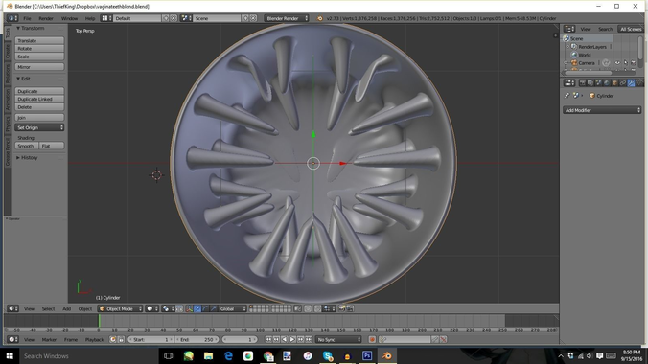648x364 pixels.
Task: Open the Add Modifier dropdown
Action: tap(602, 110)
